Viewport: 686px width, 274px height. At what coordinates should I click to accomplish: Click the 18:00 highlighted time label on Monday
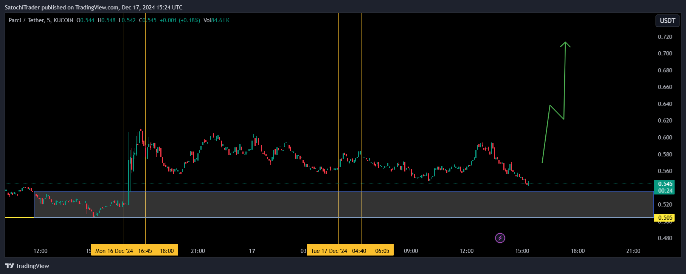coord(167,251)
